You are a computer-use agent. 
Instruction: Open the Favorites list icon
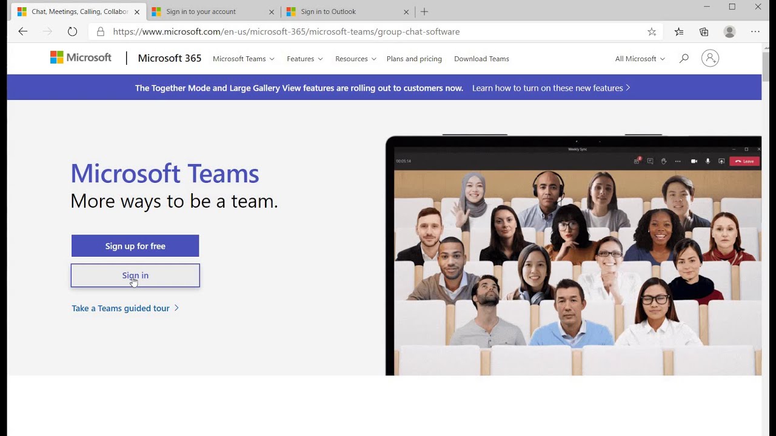[679, 31]
